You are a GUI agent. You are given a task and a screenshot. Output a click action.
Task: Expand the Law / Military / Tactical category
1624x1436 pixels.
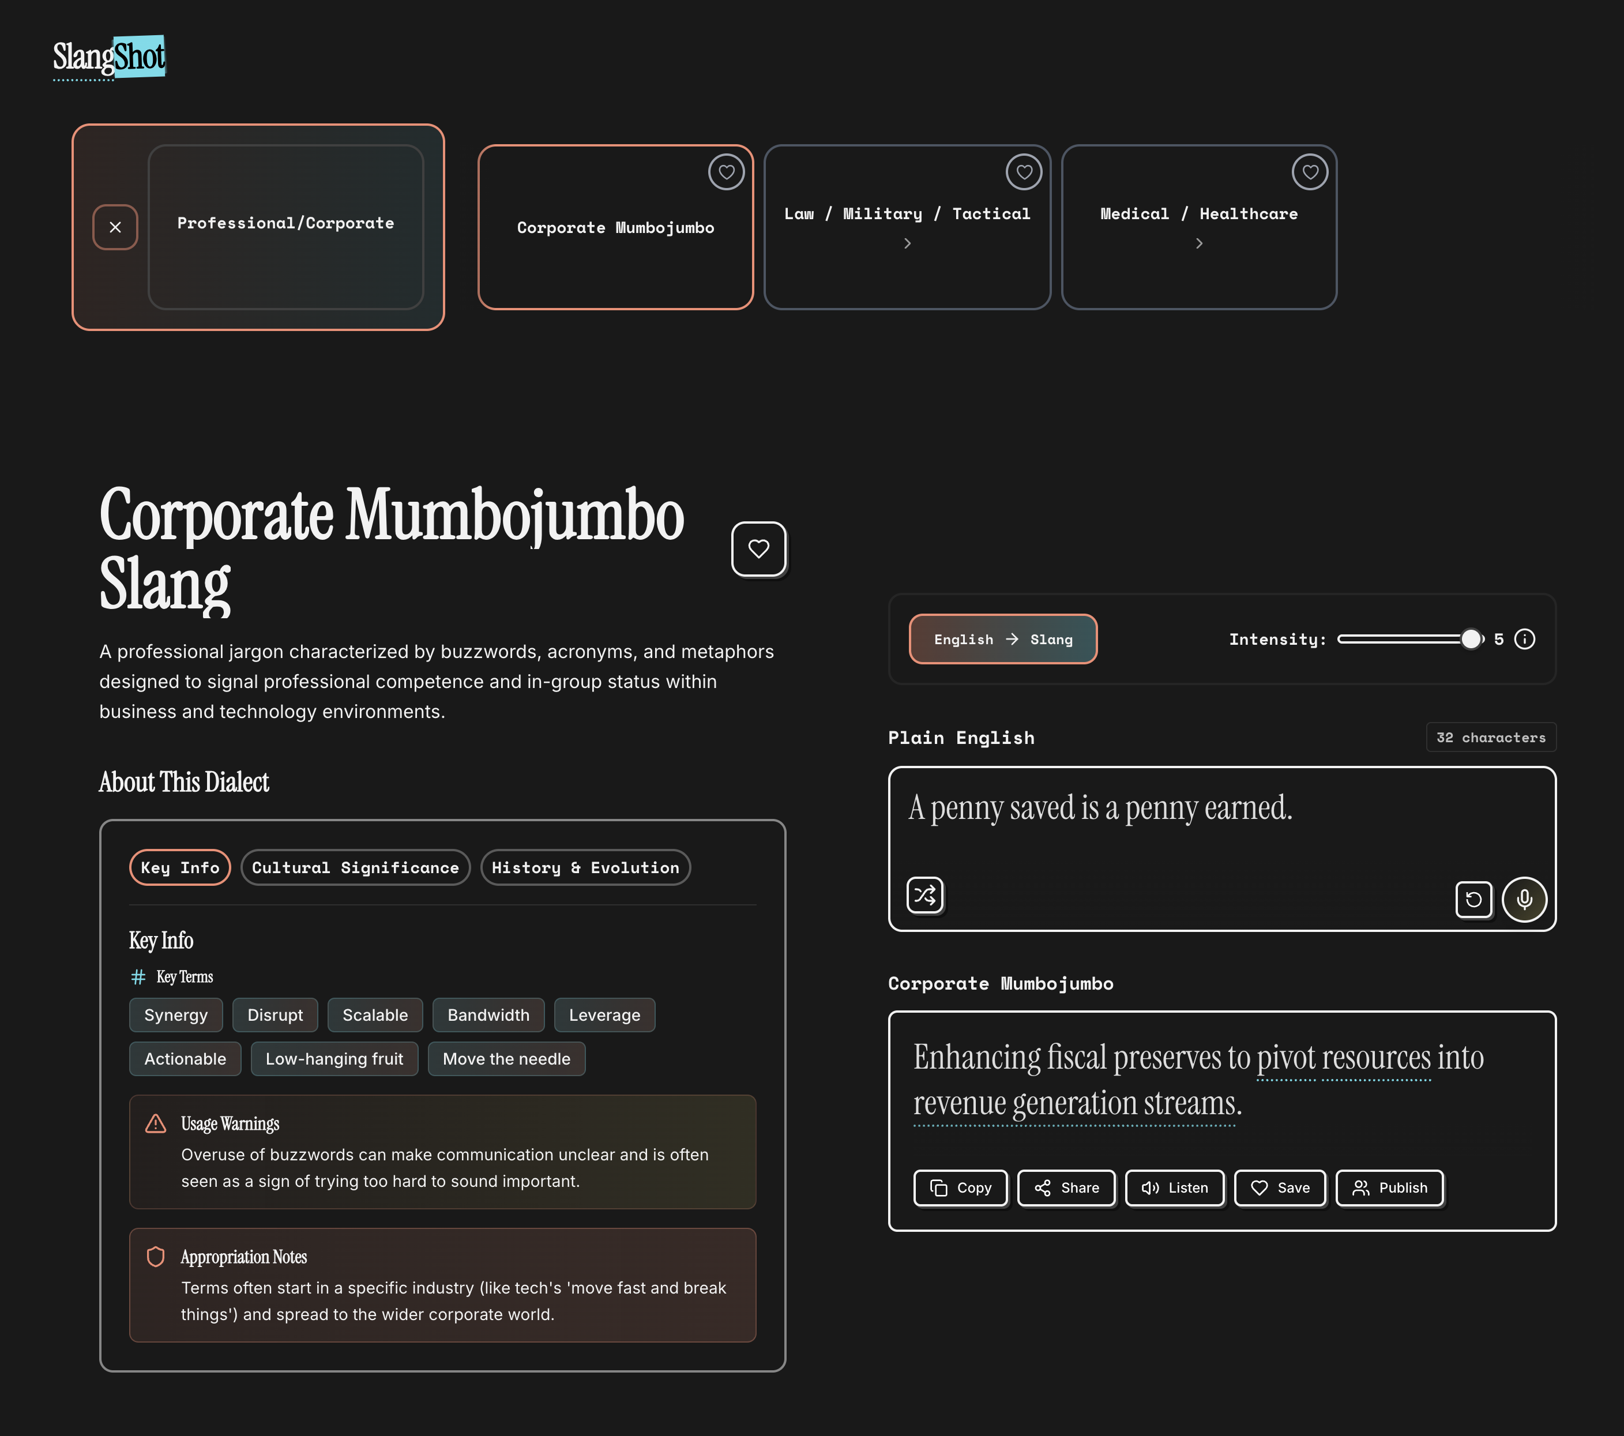[x=907, y=244]
